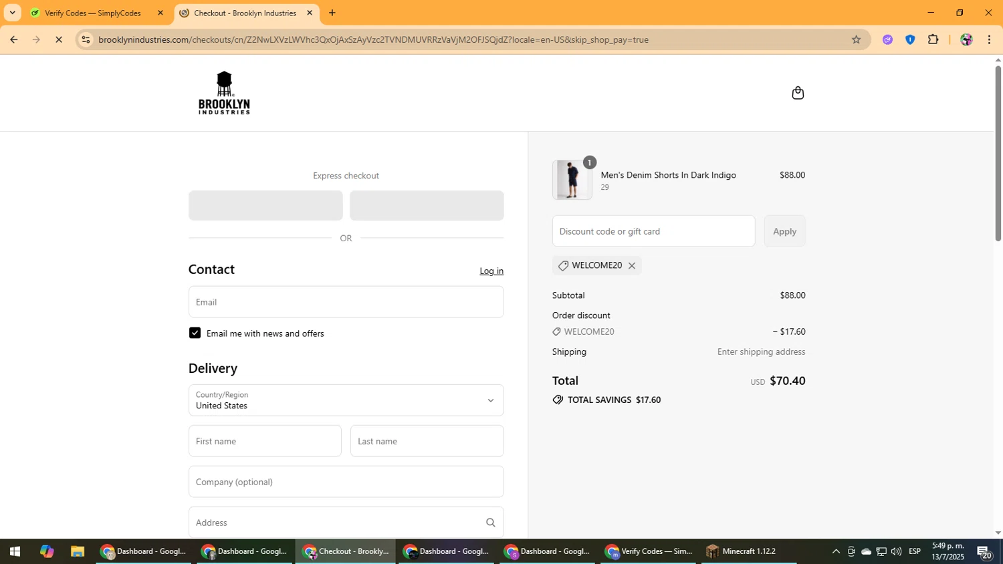The height and width of the screenshot is (564, 1003).
Task: Click the Last name field
Action: click(x=427, y=441)
